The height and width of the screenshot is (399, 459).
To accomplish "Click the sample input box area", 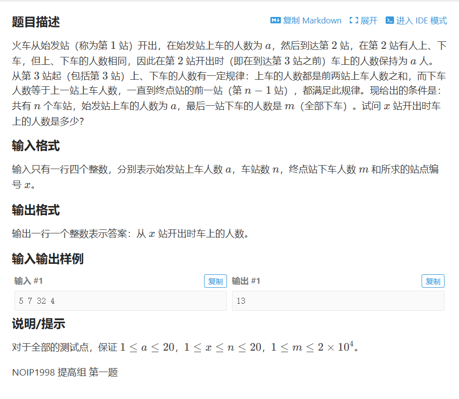I will tap(120, 299).
